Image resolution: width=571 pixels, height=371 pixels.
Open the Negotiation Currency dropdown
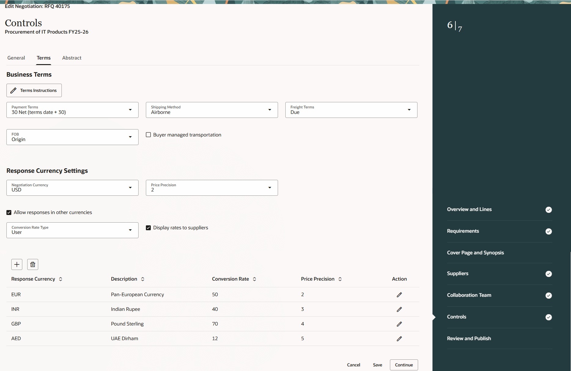[72, 188]
